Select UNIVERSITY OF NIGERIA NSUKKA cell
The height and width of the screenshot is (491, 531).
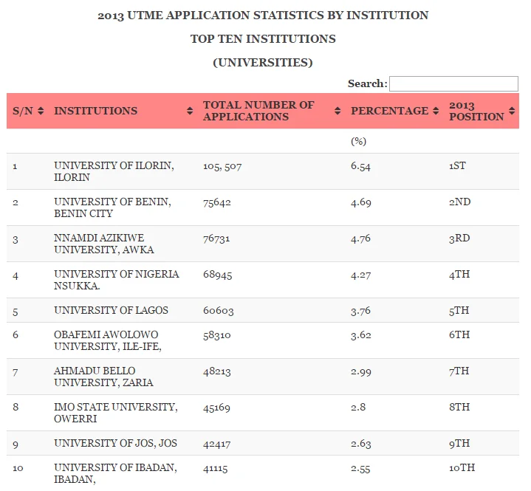117,280
